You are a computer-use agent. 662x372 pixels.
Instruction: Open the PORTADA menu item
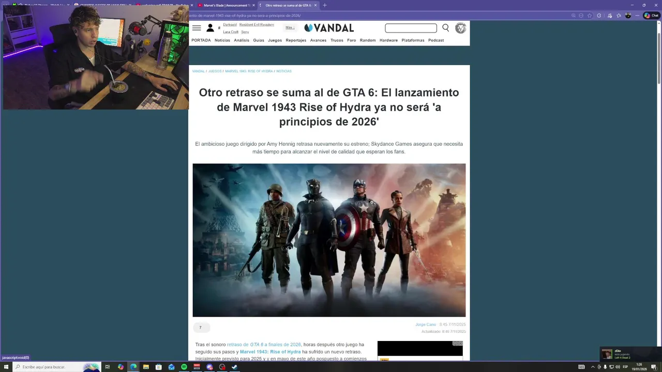click(201, 40)
